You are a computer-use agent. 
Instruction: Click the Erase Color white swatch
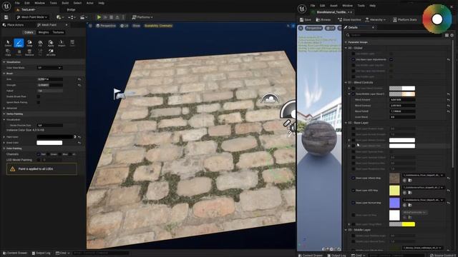click(49, 143)
